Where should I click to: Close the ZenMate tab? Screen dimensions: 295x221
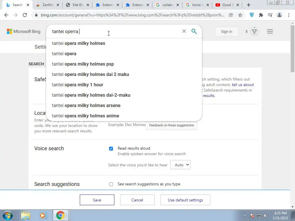(x=58, y=5)
